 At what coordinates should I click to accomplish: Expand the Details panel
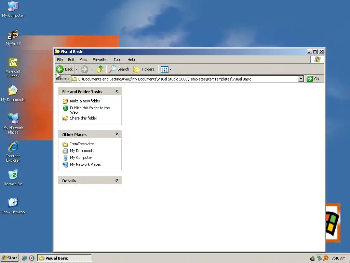(117, 180)
